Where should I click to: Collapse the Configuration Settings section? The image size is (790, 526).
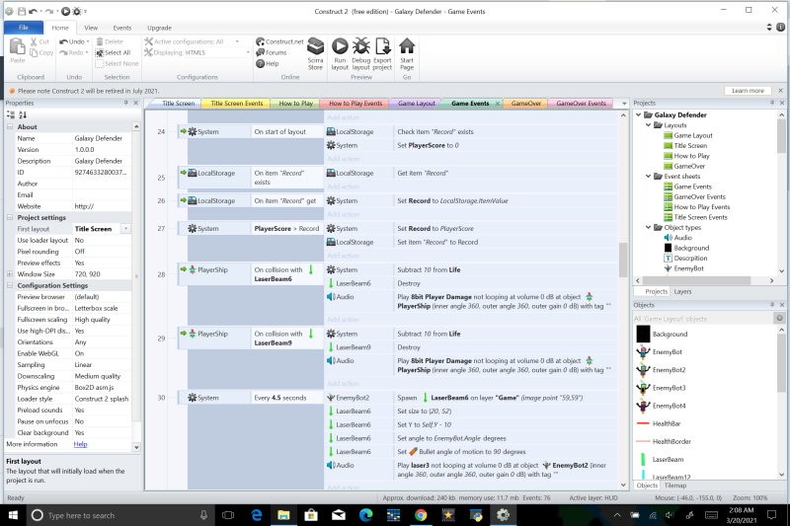coord(10,285)
